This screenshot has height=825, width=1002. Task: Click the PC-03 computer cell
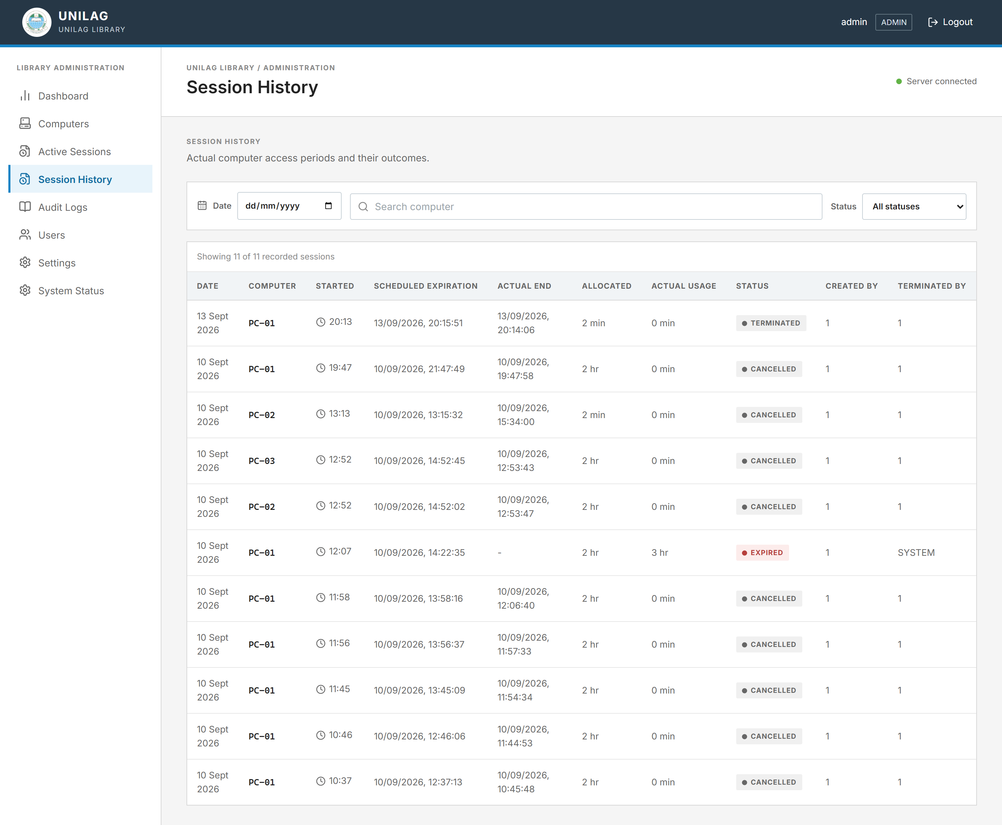[x=261, y=461]
